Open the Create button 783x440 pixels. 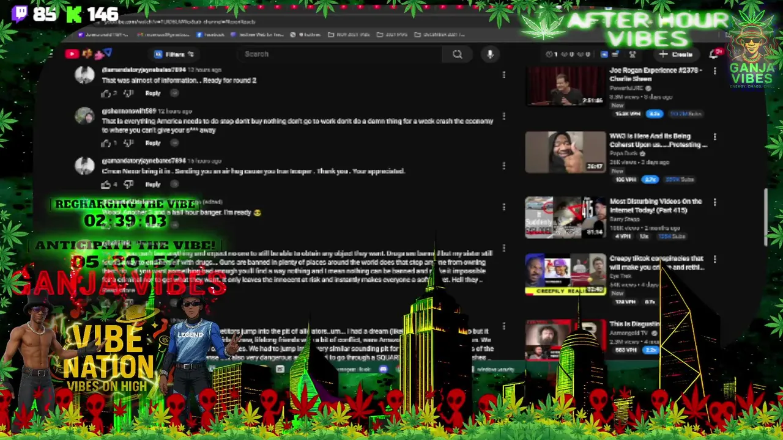coord(677,54)
